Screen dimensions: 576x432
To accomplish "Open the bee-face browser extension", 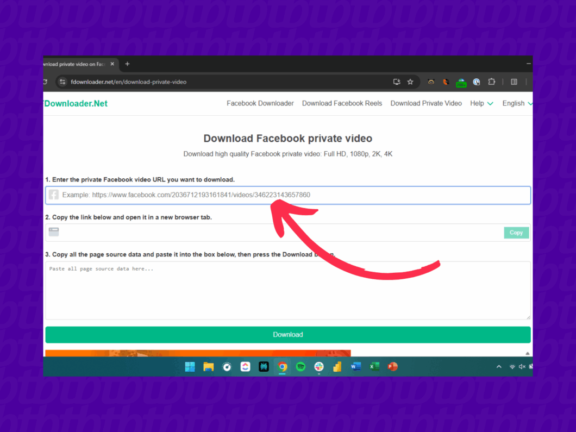I will pyautogui.click(x=431, y=82).
